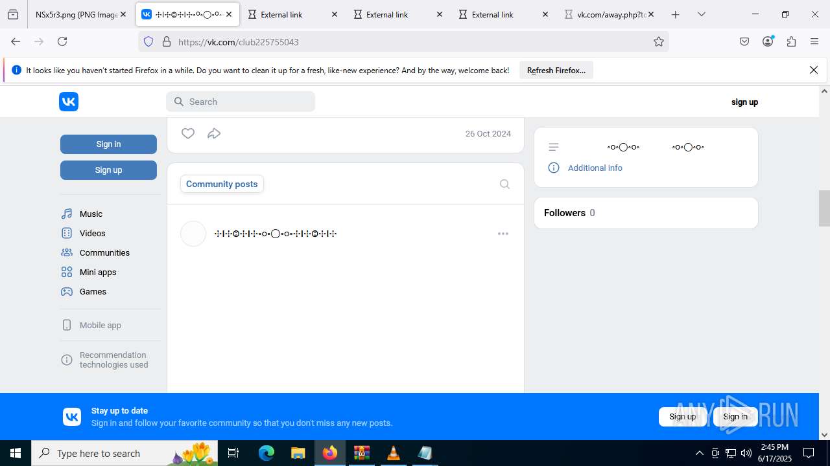
Task: Click Refresh Firefox button
Action: tap(556, 71)
